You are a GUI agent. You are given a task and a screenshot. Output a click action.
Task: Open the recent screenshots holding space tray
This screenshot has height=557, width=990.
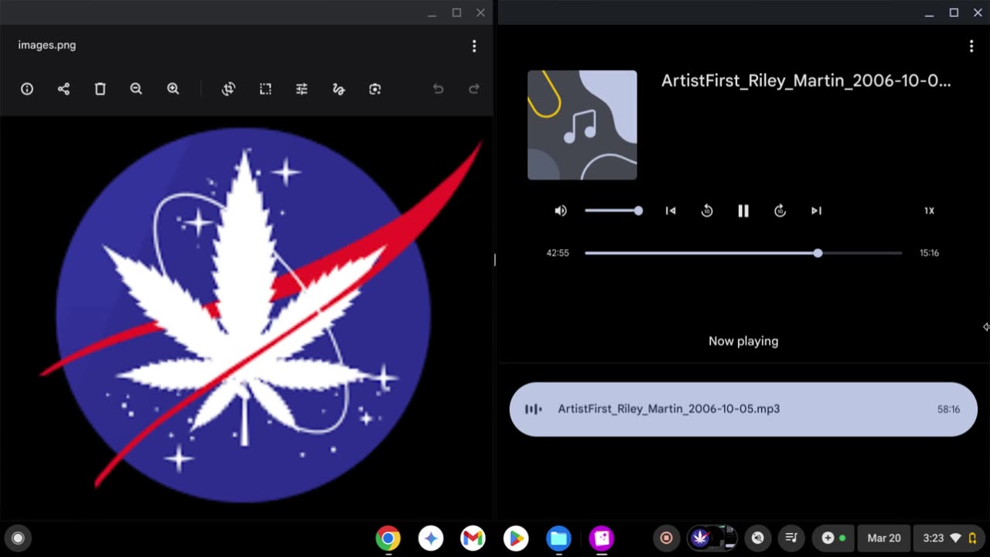pos(712,538)
